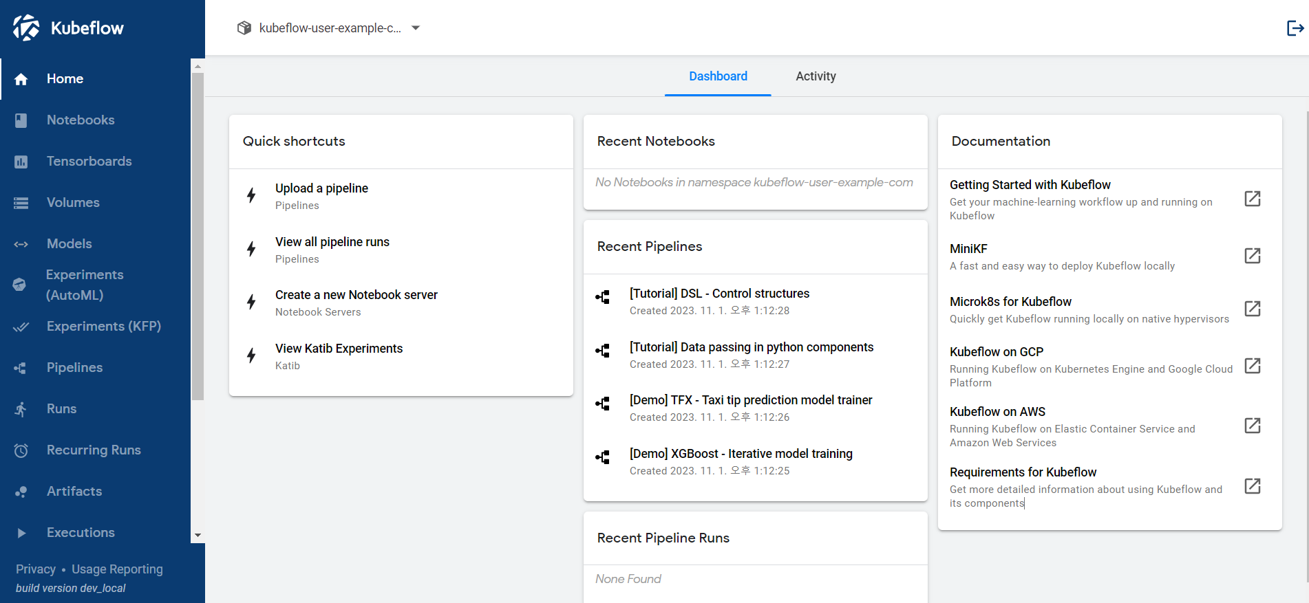Image resolution: width=1309 pixels, height=603 pixels.
Task: Click lightning icon beside View Katib Experiments
Action: pyautogui.click(x=252, y=355)
